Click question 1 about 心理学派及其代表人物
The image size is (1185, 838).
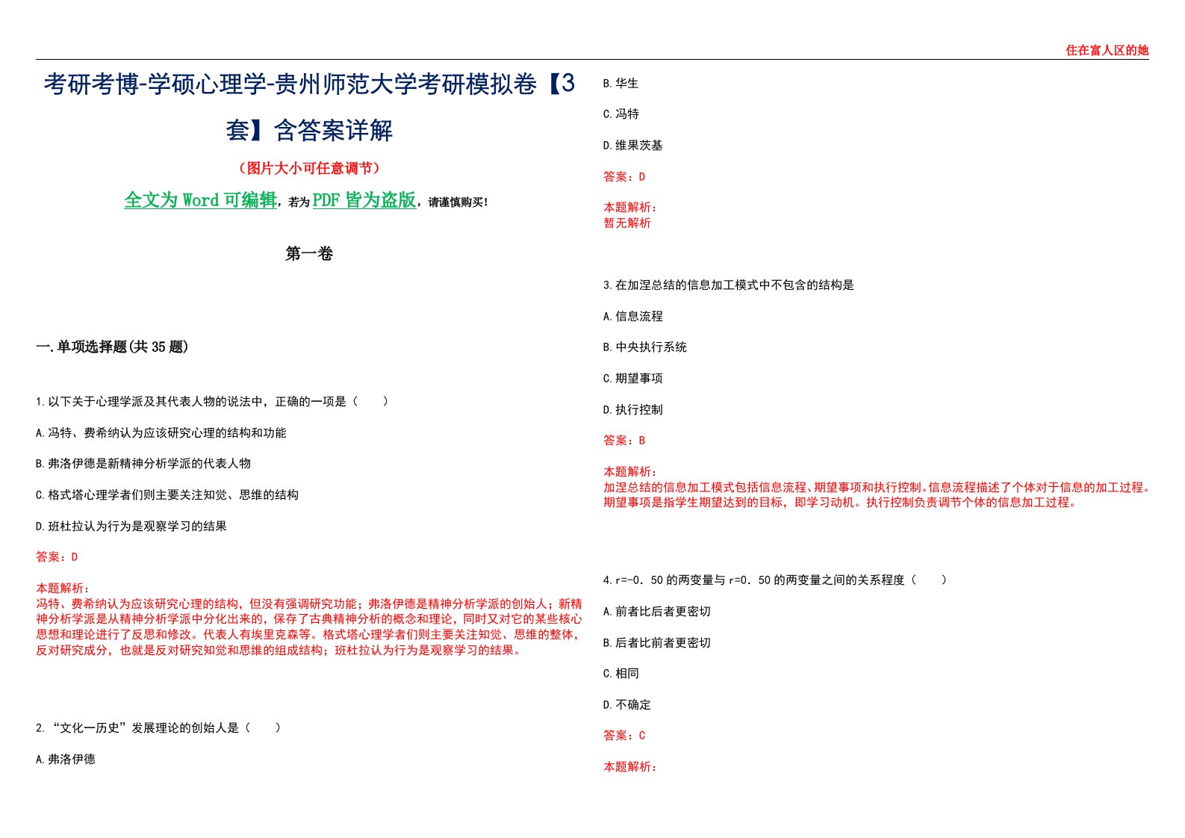[213, 402]
